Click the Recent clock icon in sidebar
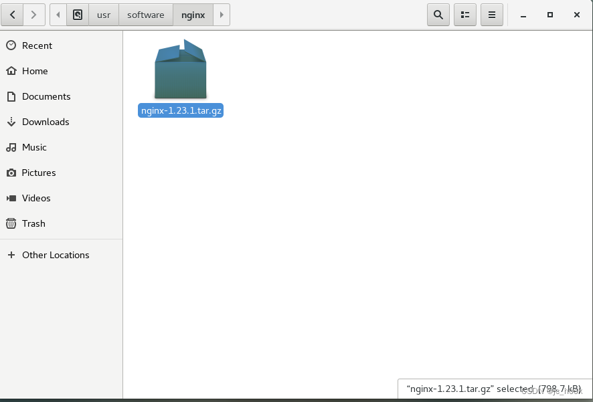593x402 pixels. (11, 45)
